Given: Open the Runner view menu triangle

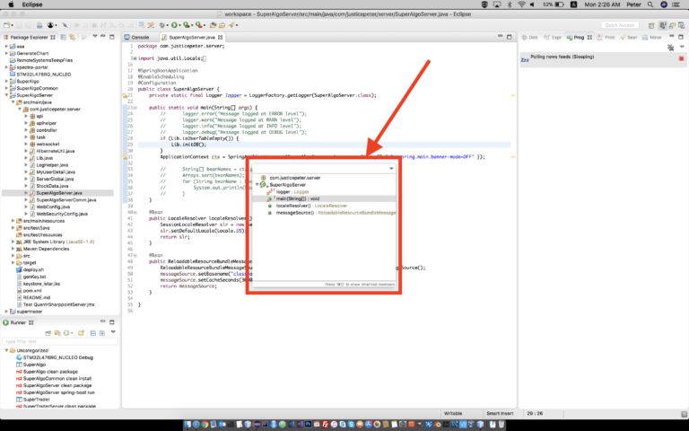Looking at the screenshot, I should tap(113, 331).
